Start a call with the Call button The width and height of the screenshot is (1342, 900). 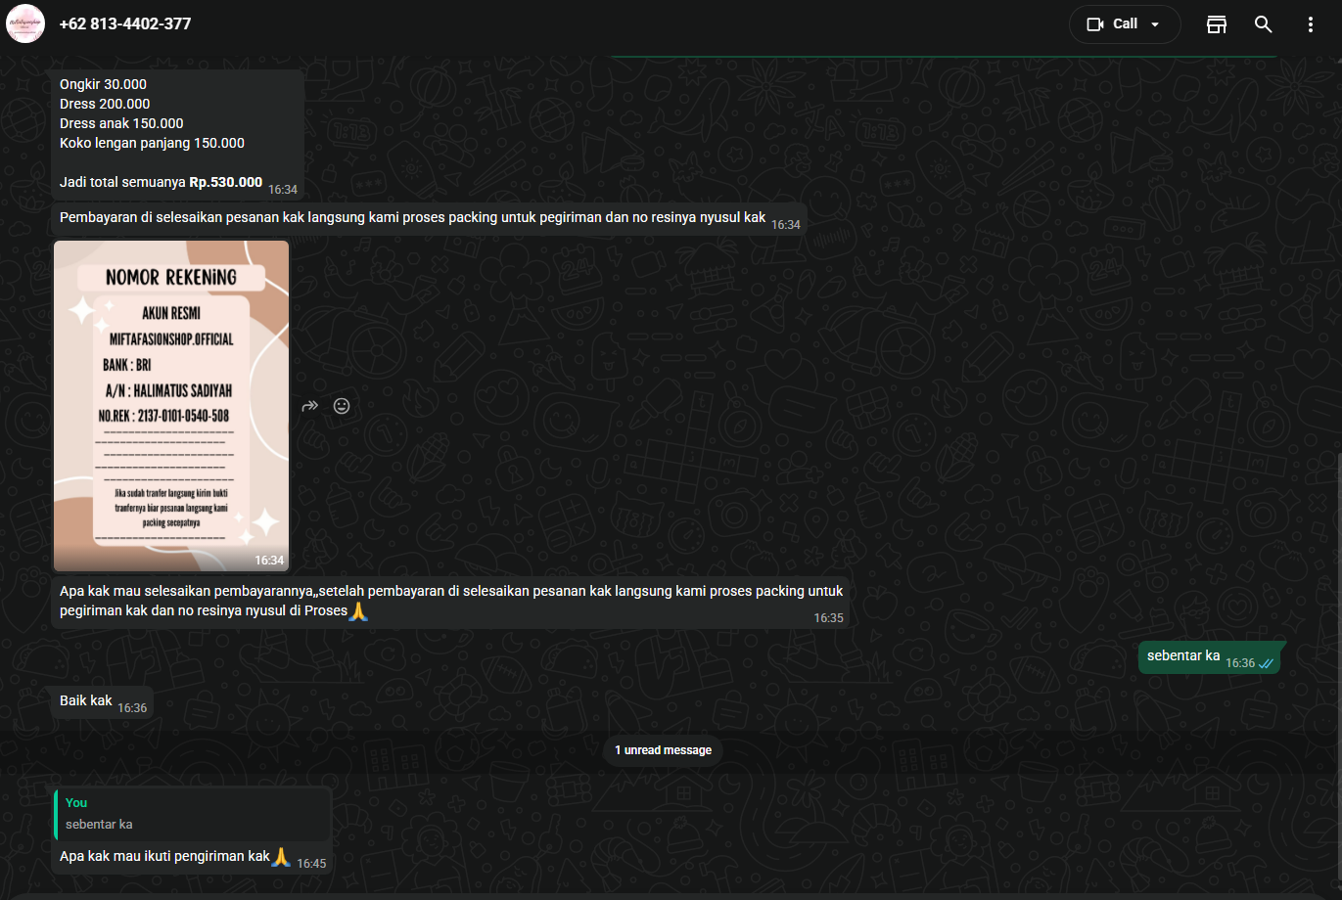(1113, 23)
